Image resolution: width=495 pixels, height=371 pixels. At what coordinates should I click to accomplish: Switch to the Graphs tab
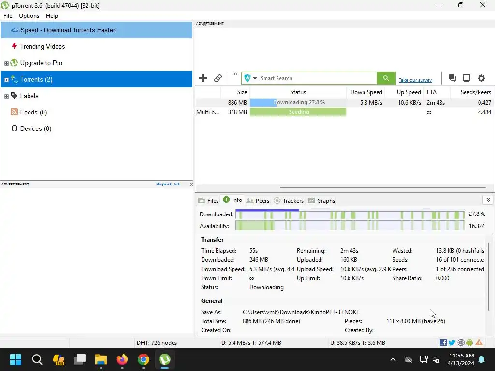(x=321, y=200)
